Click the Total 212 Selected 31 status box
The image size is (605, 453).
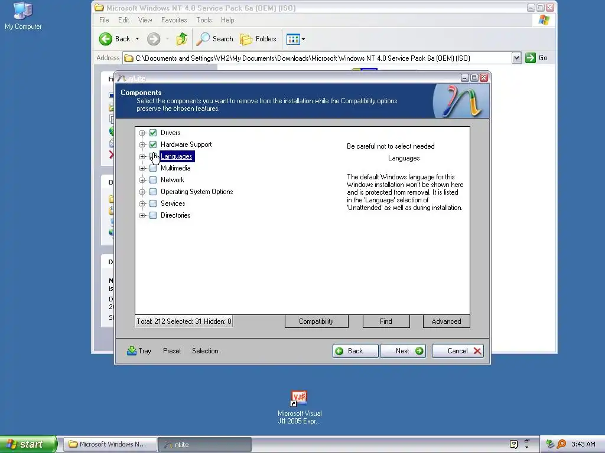[x=184, y=321]
